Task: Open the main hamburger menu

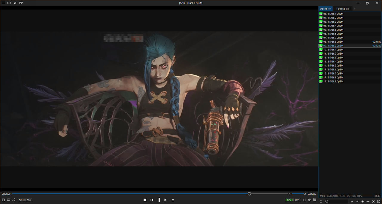Action: click(x=3, y=3)
